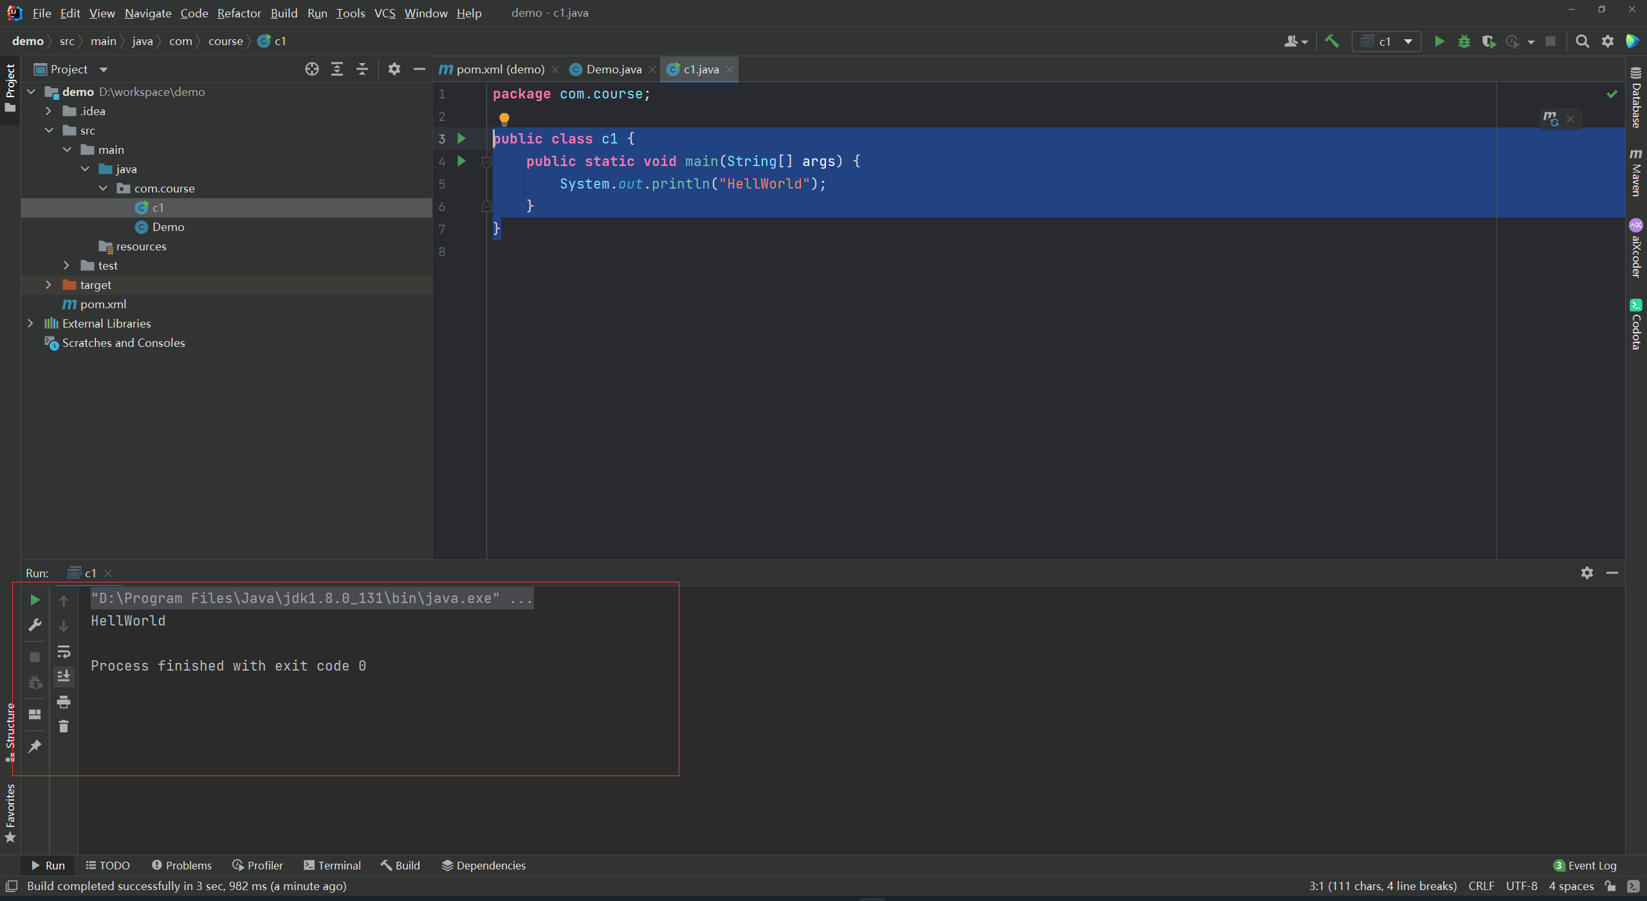Screen dimensions: 1647x901
Task: Switch to Demo.java editor tab
Action: [613, 69]
